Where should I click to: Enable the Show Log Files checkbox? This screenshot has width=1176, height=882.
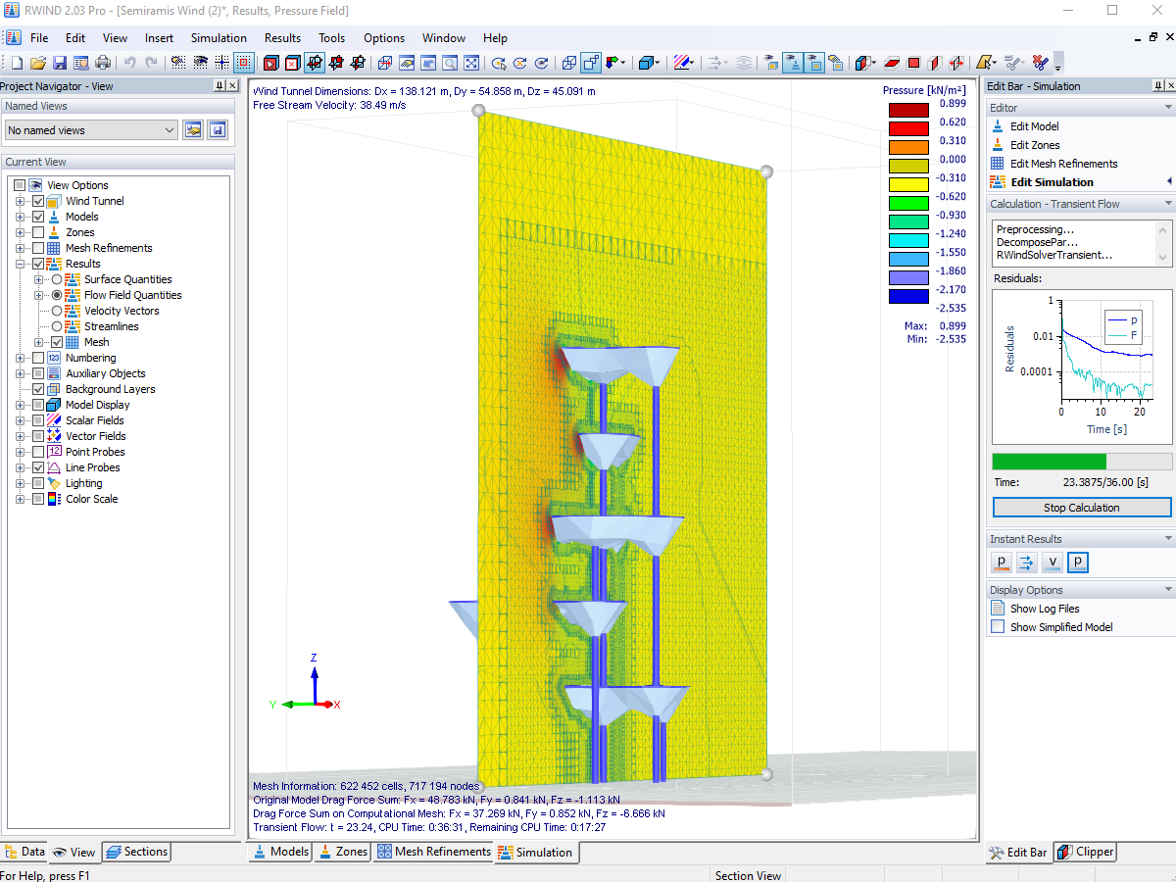999,609
